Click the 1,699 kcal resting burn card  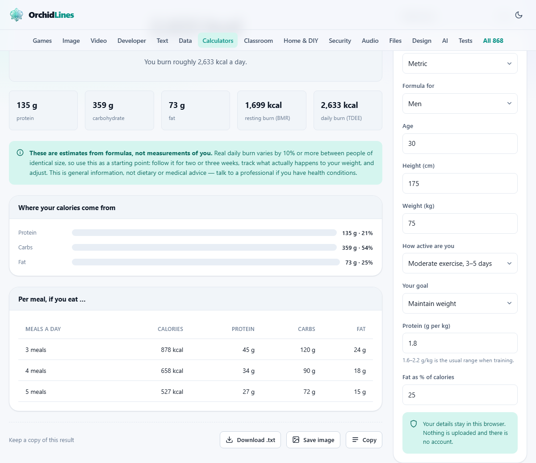[272, 111]
